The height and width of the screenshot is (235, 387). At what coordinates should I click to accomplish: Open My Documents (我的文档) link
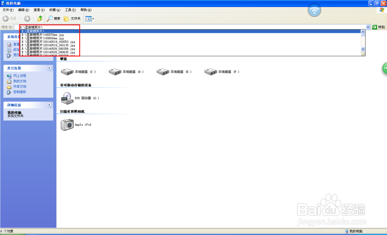tap(19, 81)
